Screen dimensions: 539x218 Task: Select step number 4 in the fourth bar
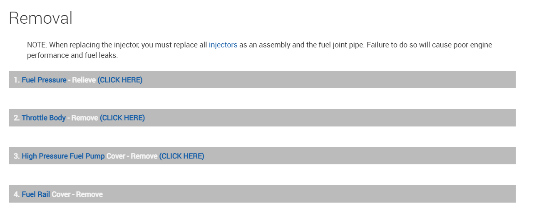click(16, 194)
